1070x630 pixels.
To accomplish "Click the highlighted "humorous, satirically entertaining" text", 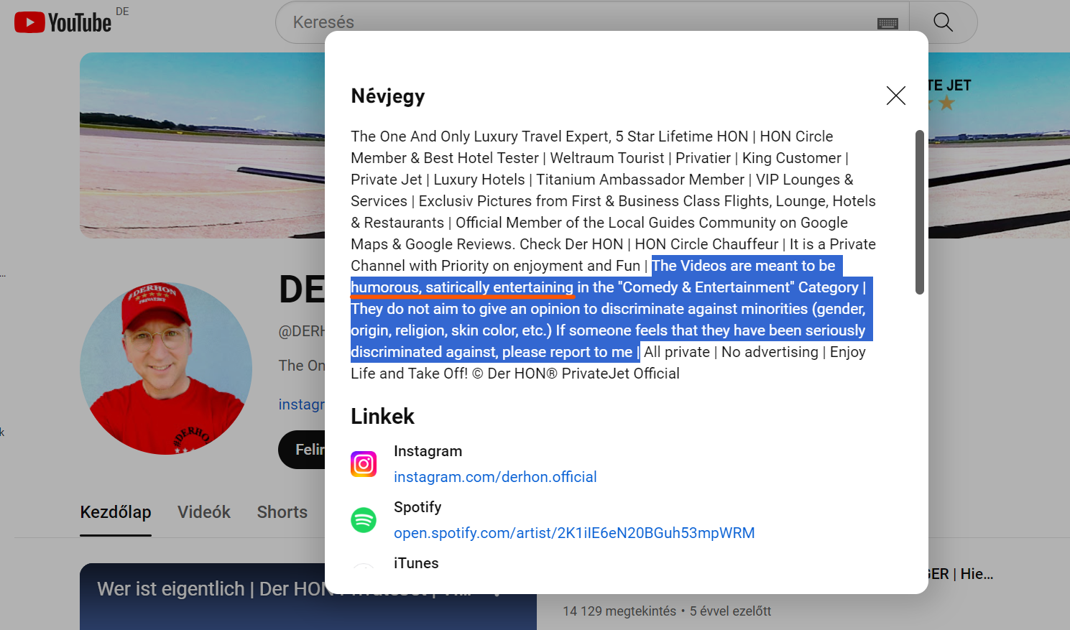I will click(x=462, y=287).
